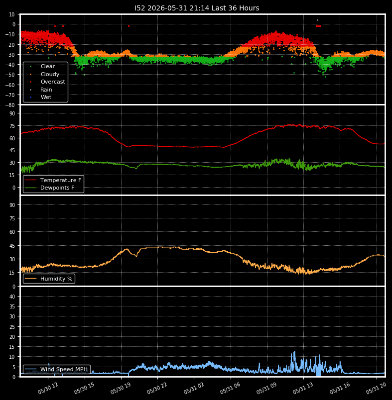Viewport: 392px width, 400px height.
Task: Click the '-80' tick on sky chart axis
Action: pyautogui.click(x=10, y=105)
